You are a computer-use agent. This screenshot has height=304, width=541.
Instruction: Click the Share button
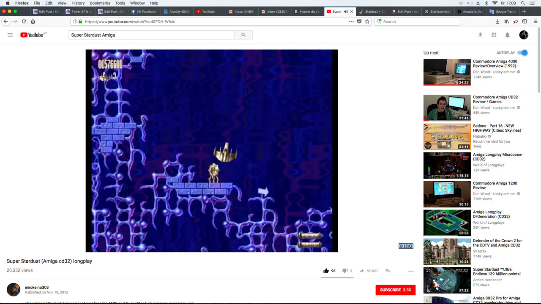click(369, 271)
